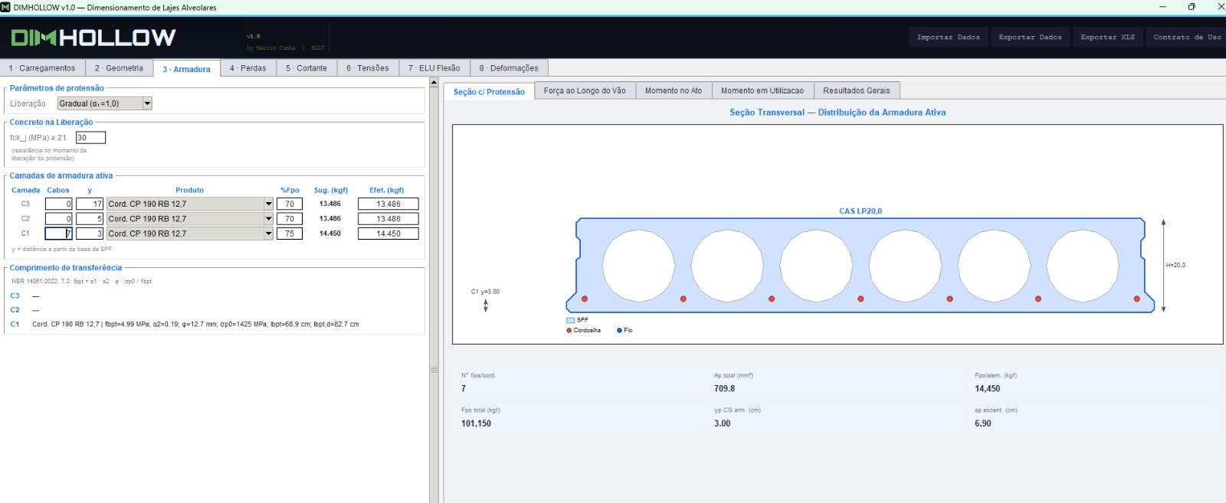Click the DIMHOLLOW title bar app icon
Screen dimensions: 1226x503
point(6,7)
